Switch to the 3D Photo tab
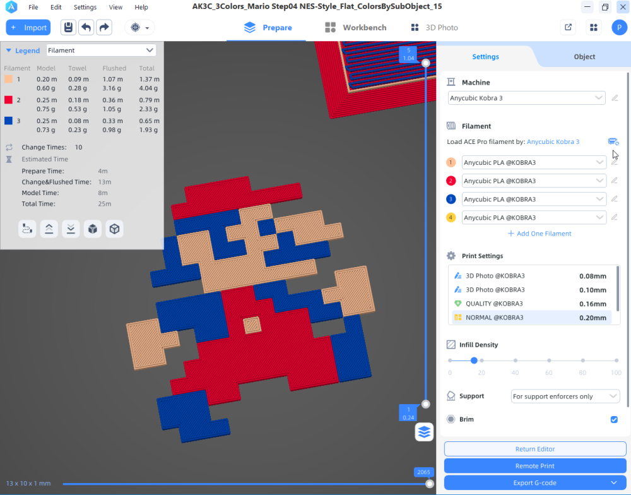 pos(434,27)
